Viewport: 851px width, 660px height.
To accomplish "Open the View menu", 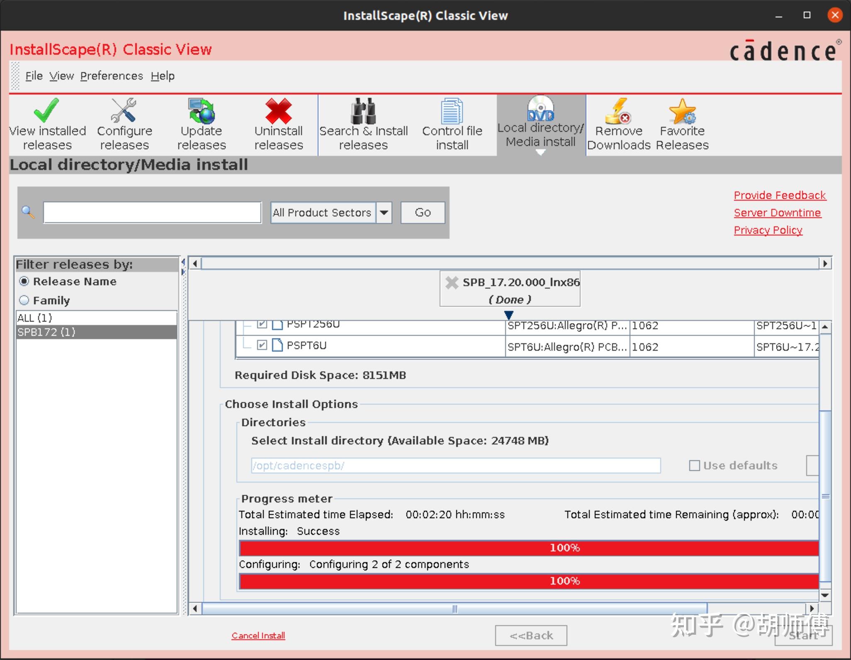I will (x=61, y=76).
